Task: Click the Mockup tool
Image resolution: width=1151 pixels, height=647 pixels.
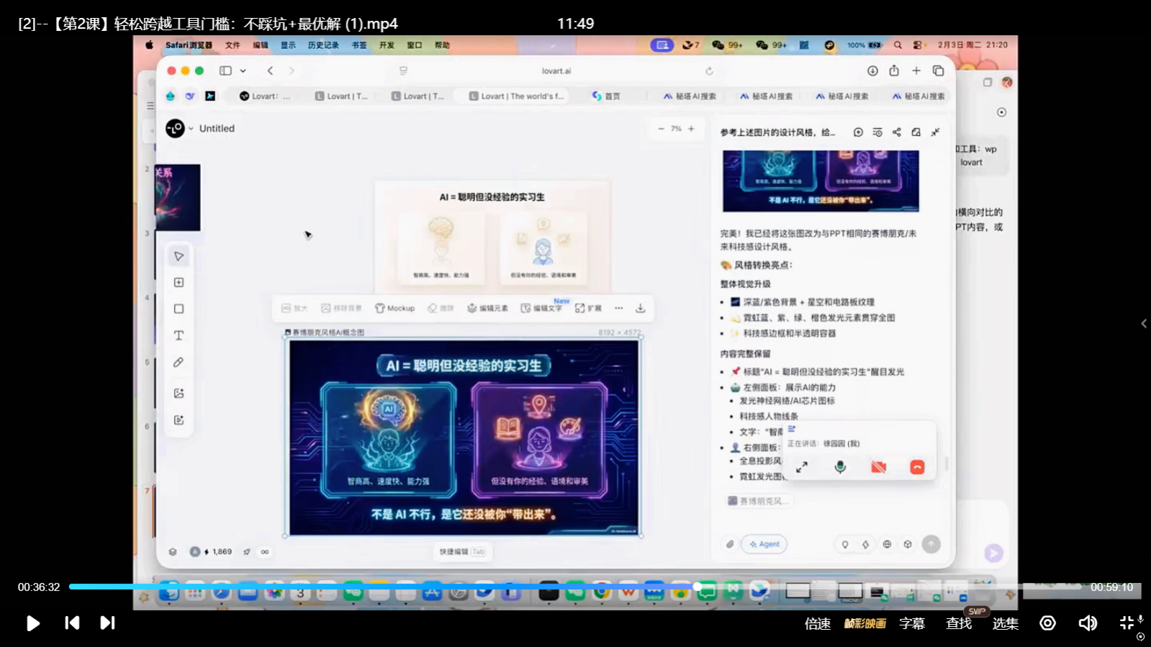Action: (x=394, y=308)
